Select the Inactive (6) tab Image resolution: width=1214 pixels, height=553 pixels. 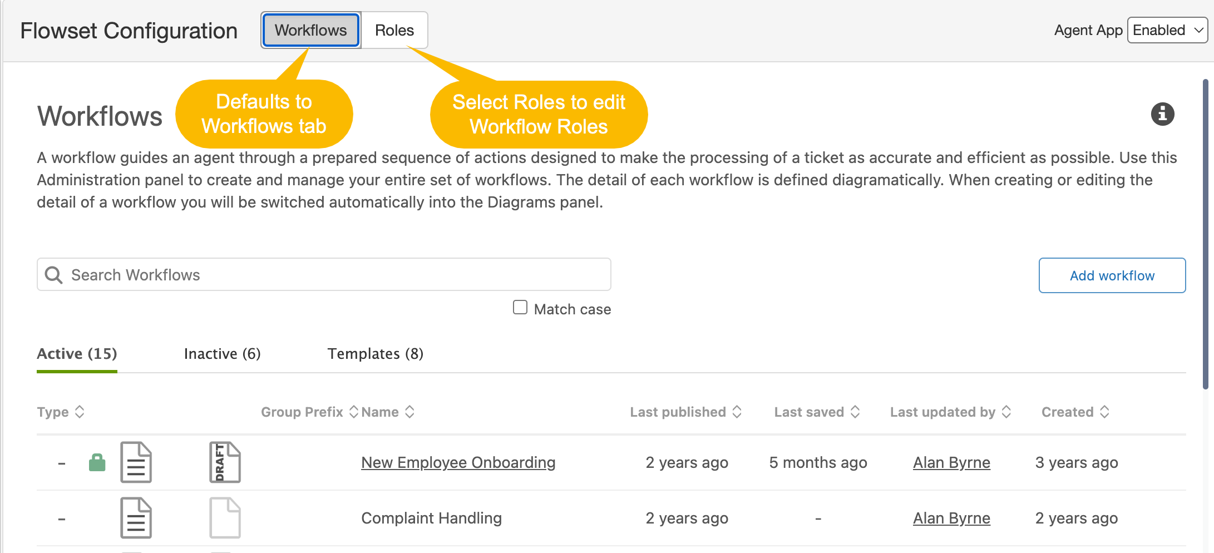(x=222, y=354)
